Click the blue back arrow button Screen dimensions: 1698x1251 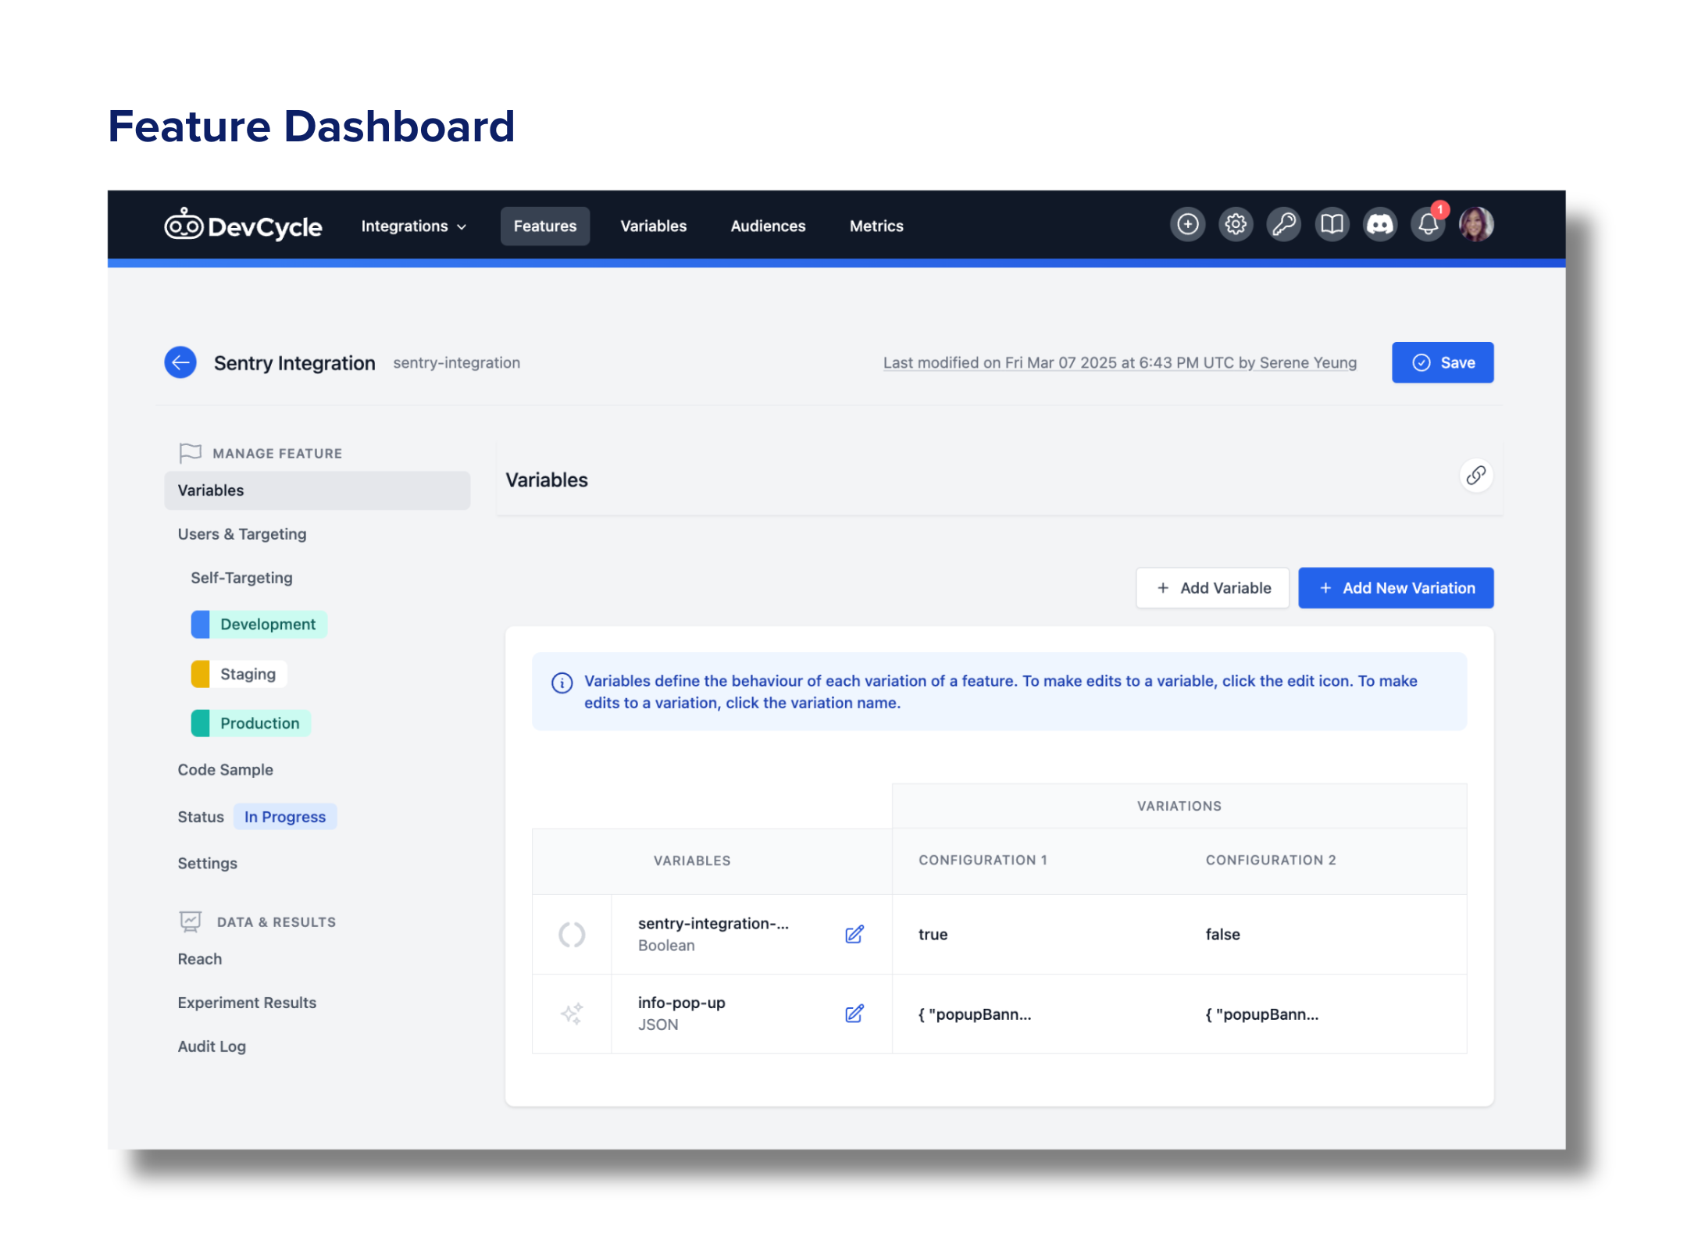(x=180, y=362)
